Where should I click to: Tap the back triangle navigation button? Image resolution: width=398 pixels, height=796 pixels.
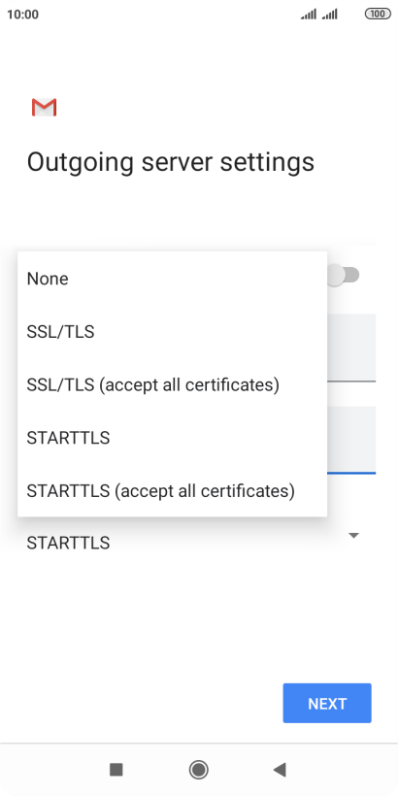pyautogui.click(x=280, y=770)
